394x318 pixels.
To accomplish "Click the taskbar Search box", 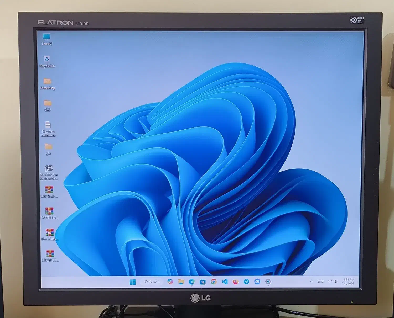I will tap(152, 282).
